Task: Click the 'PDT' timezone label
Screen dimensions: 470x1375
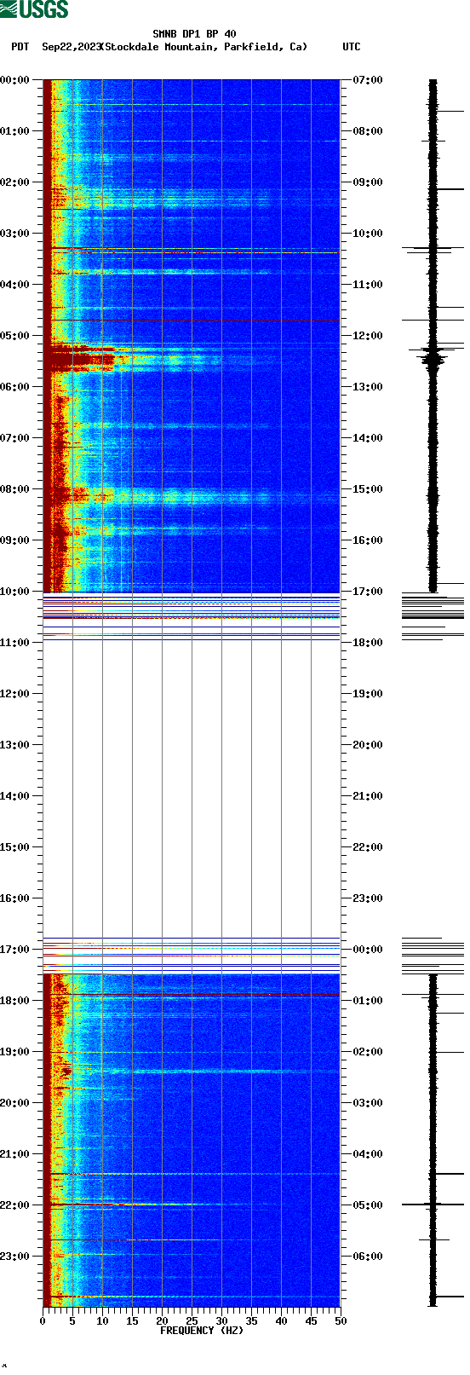Action: (x=20, y=47)
